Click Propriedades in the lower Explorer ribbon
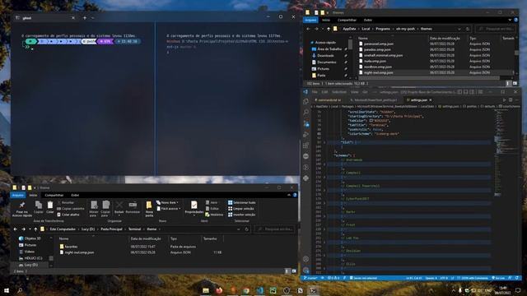Image resolution: width=527 pixels, height=296 pixels. click(x=194, y=208)
